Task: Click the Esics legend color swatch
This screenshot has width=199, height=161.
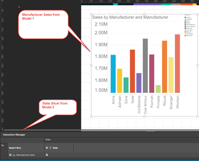Action: pos(185,21)
